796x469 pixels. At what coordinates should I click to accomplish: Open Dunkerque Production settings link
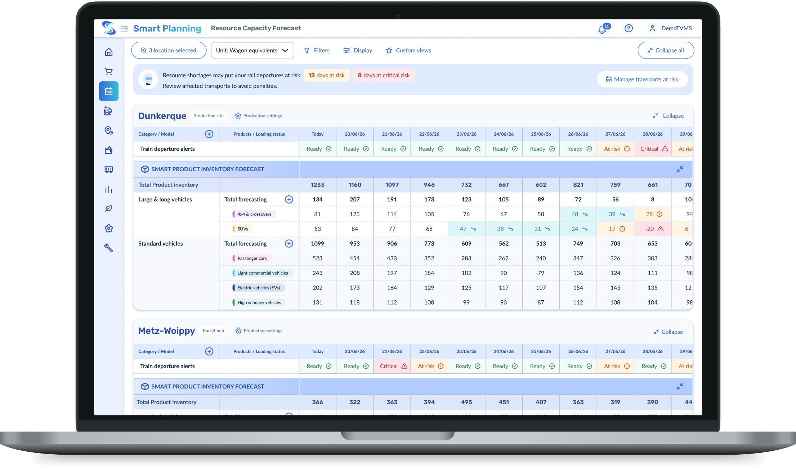pyautogui.click(x=258, y=116)
